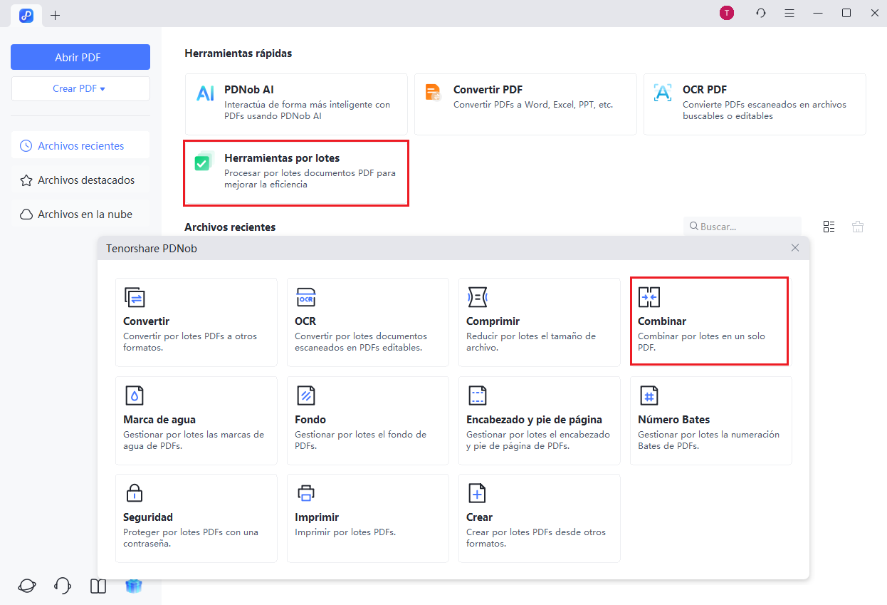Select the Marca de agua description

[x=194, y=440]
